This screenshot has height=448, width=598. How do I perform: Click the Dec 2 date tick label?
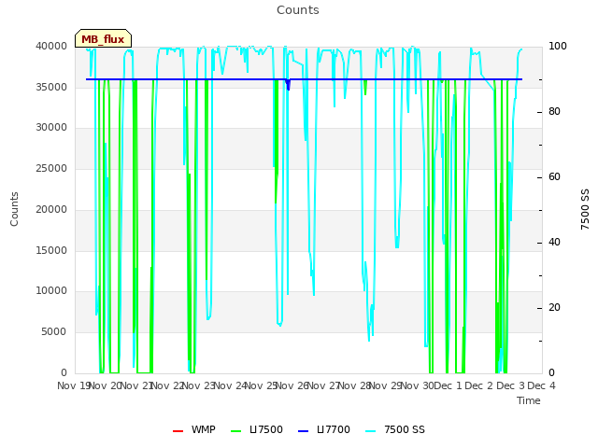click(479, 385)
